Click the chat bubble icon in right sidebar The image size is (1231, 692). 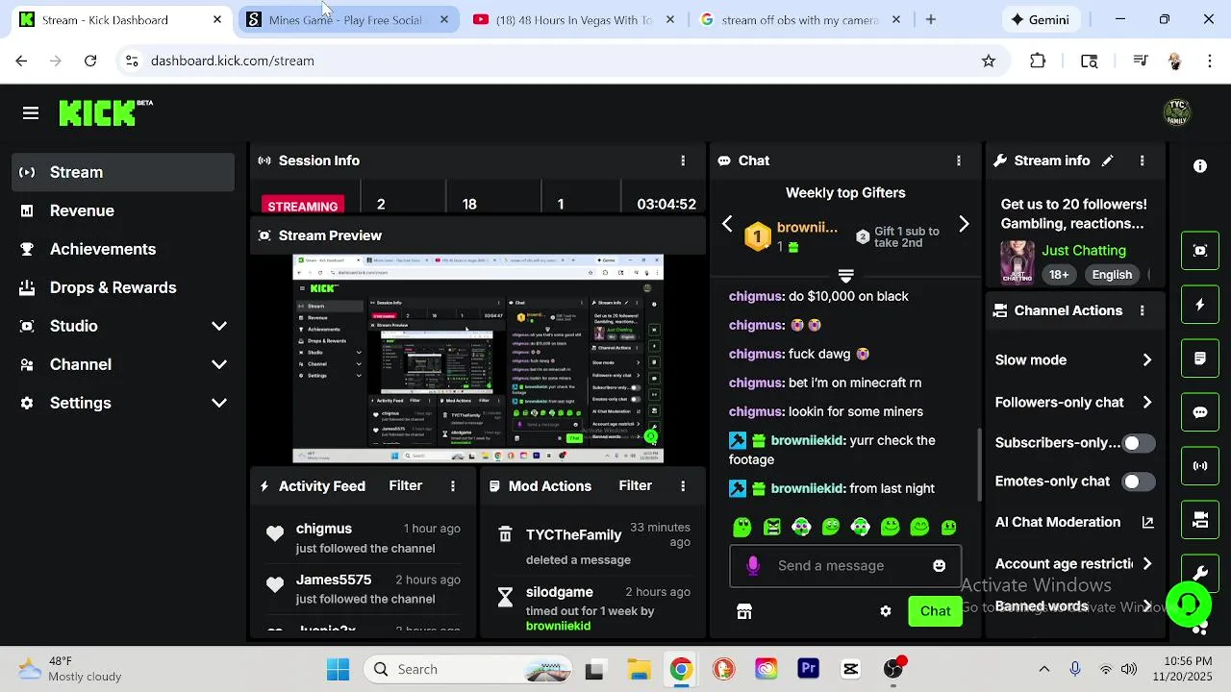pos(1200,412)
